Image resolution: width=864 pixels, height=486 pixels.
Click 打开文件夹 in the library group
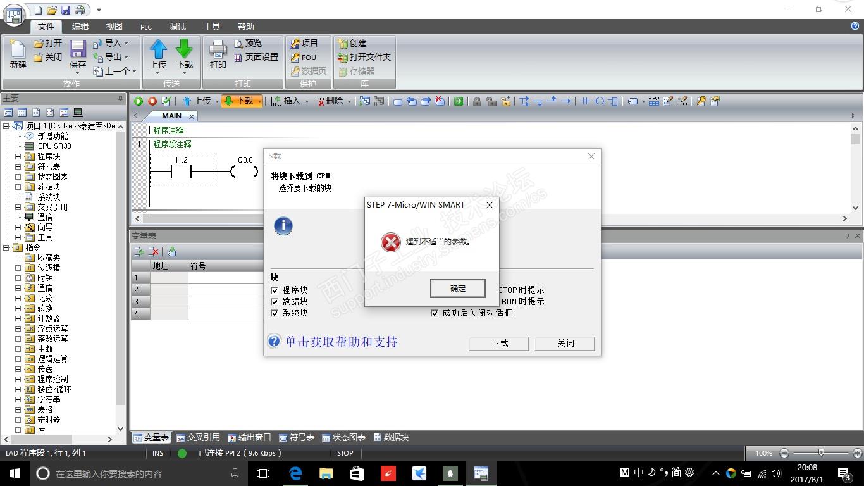(x=365, y=57)
